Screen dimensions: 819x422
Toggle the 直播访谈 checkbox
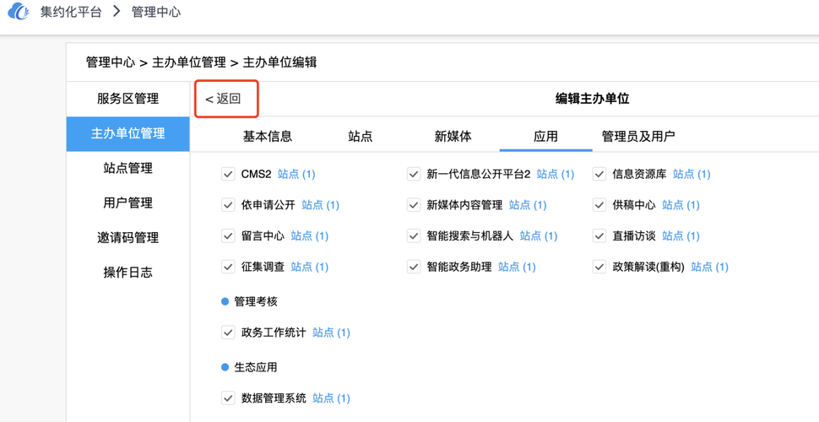[599, 235]
